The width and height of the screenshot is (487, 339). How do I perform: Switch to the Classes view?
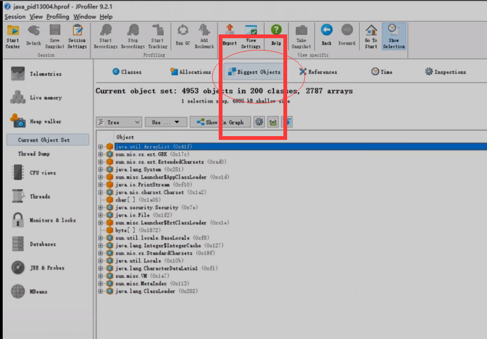tap(127, 72)
